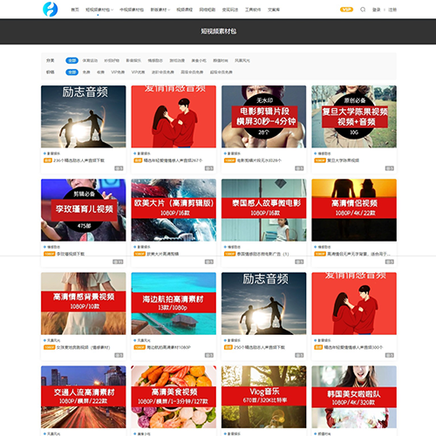
Task: Click 注册 link in header
Action: (x=392, y=10)
